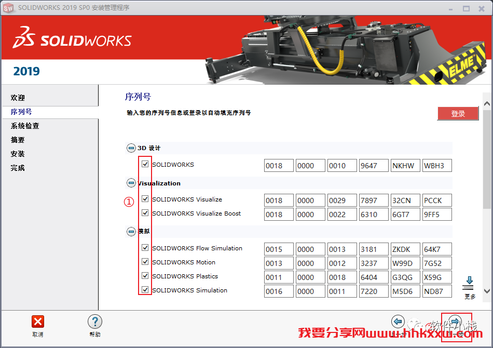493x348 pixels.
Task: Select 系统检查 in the sidebar
Action: 25,126
